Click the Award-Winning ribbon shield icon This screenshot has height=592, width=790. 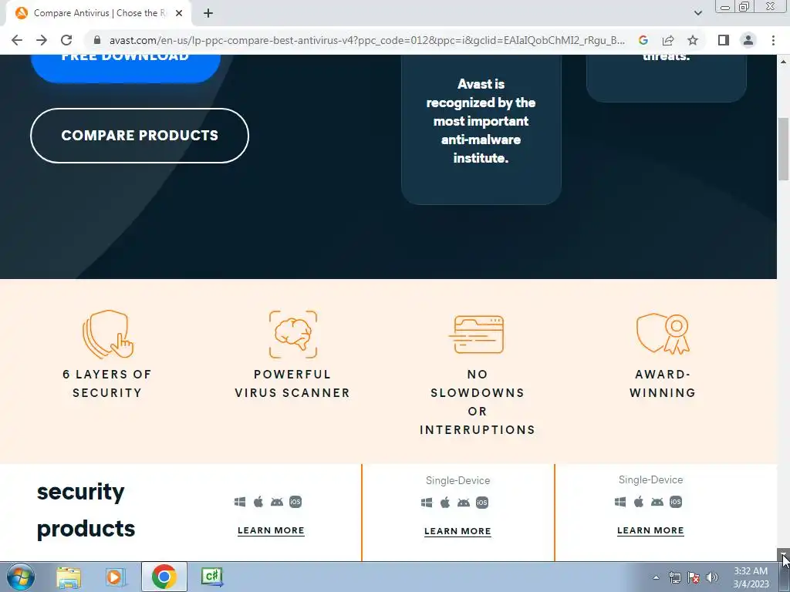[663, 335]
